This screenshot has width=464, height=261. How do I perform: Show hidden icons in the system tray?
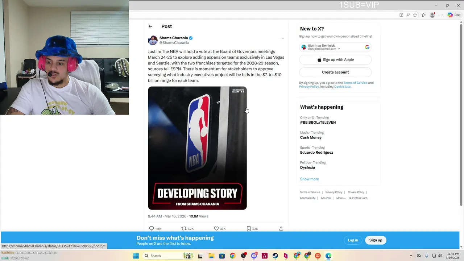[411, 256]
